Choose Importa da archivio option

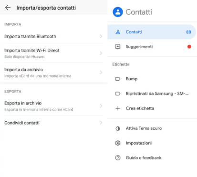[x=53, y=73]
